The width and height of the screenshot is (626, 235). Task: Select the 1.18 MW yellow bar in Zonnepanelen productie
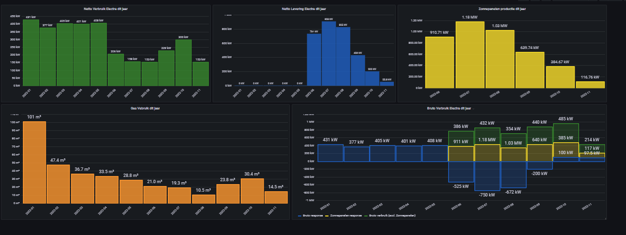(470, 55)
